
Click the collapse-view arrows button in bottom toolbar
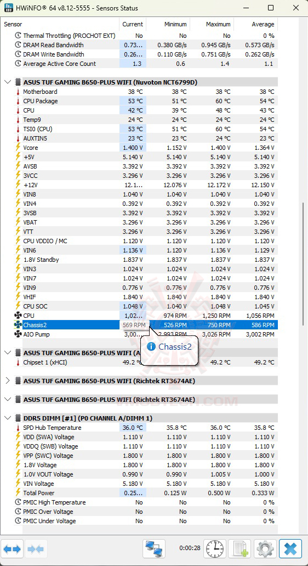[36, 549]
